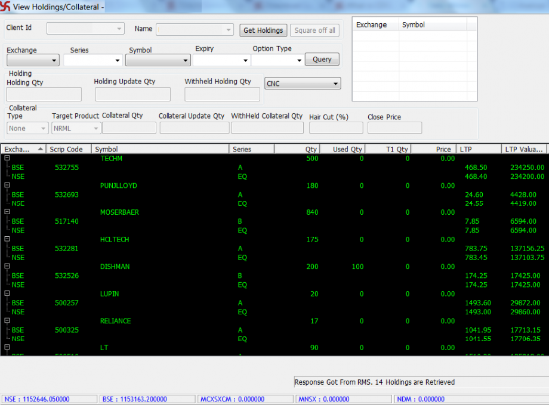Image resolution: width=549 pixels, height=405 pixels.
Task: Click the Withheld Holding Qty field
Action: tap(223, 94)
